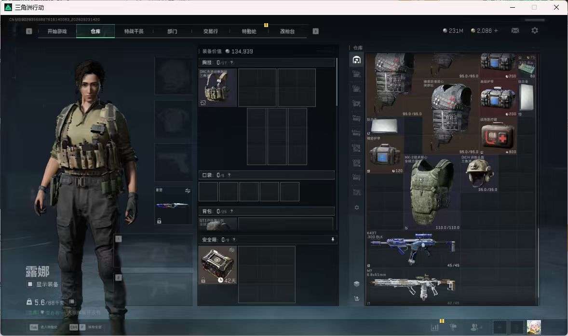
Task: Open weight details list icon beside 5.6
Action: 72,302
